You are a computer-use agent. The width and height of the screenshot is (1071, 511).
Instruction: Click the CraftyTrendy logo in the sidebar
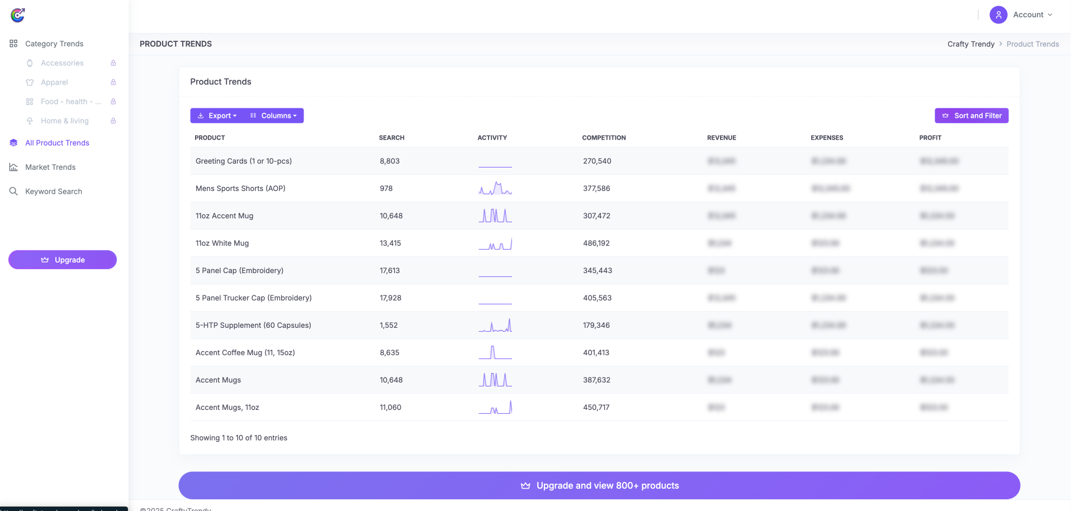tap(17, 15)
